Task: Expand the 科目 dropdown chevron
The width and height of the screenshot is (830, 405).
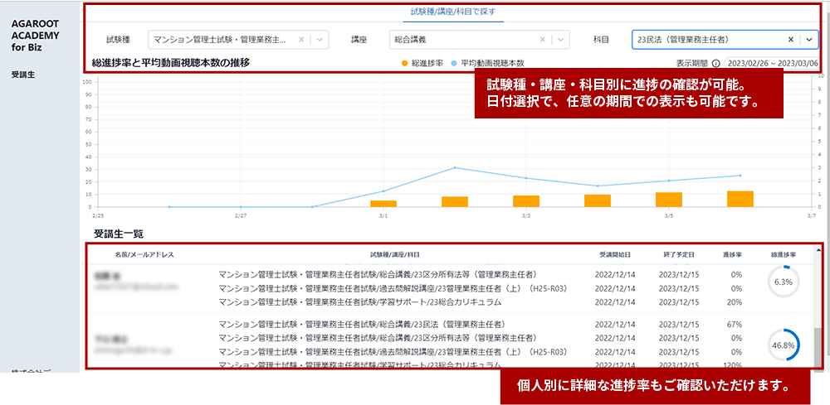Action: [x=809, y=39]
